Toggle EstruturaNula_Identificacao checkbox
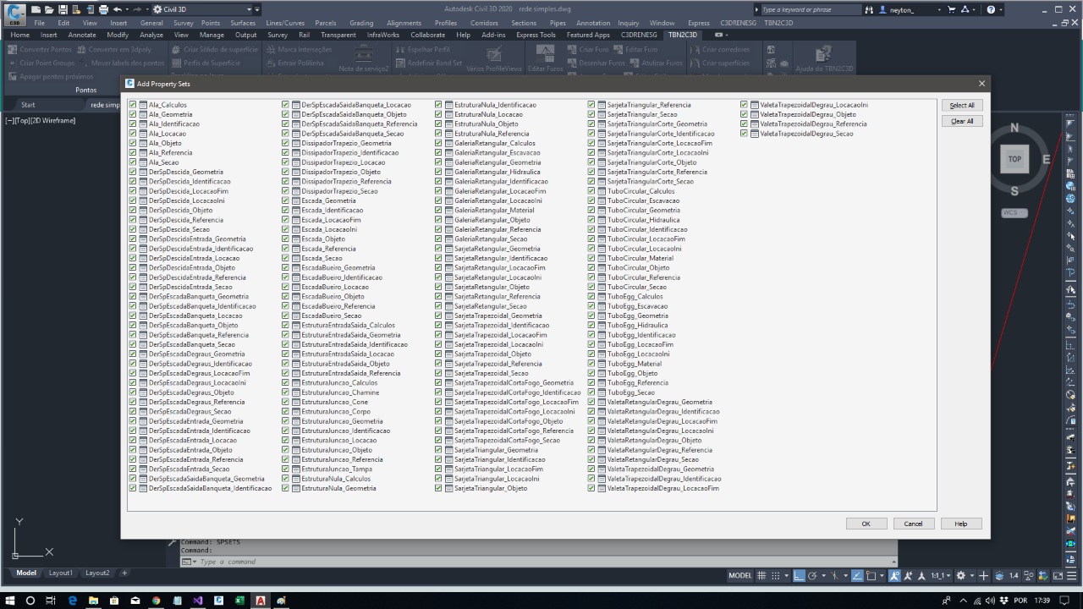 coord(438,105)
